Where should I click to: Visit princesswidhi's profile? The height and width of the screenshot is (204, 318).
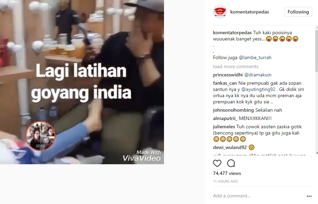pyautogui.click(x=228, y=75)
